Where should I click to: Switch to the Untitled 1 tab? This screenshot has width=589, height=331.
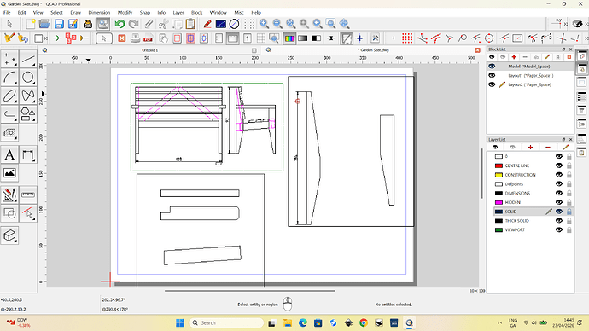pyautogui.click(x=150, y=50)
